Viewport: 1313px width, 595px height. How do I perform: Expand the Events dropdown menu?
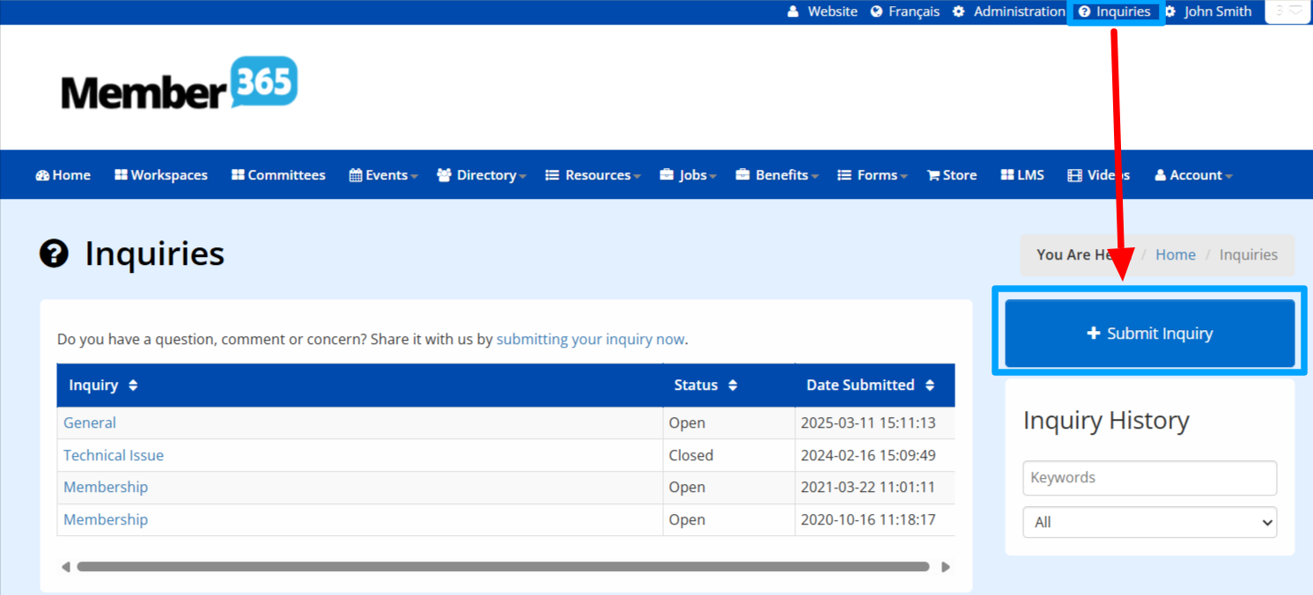point(383,175)
